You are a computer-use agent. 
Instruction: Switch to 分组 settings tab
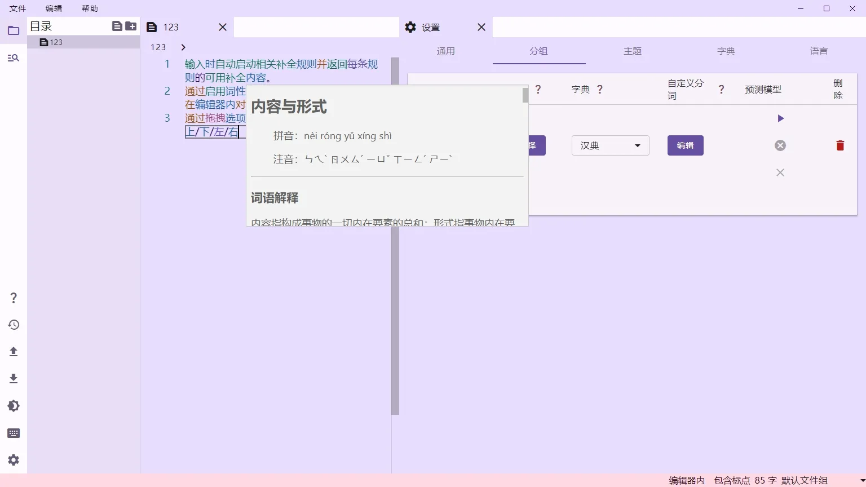pyautogui.click(x=539, y=51)
